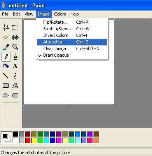Choose Flip/Rotate from the Image menu

(x=72, y=22)
